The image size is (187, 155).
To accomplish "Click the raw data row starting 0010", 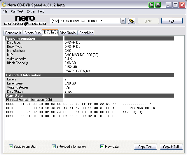I will 81,108.
